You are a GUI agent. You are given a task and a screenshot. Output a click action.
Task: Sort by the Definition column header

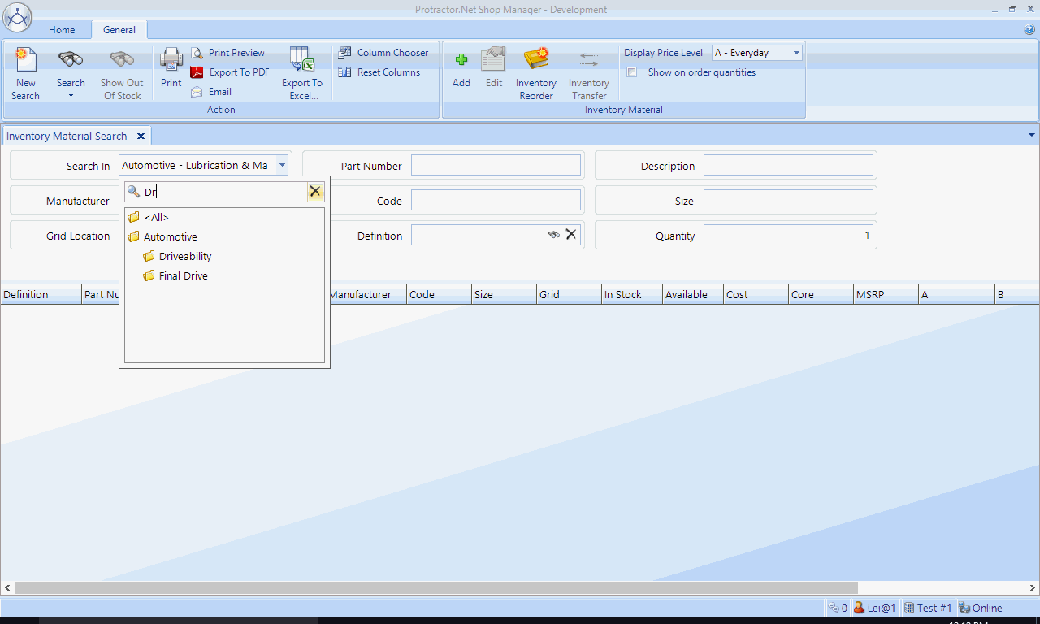click(41, 294)
